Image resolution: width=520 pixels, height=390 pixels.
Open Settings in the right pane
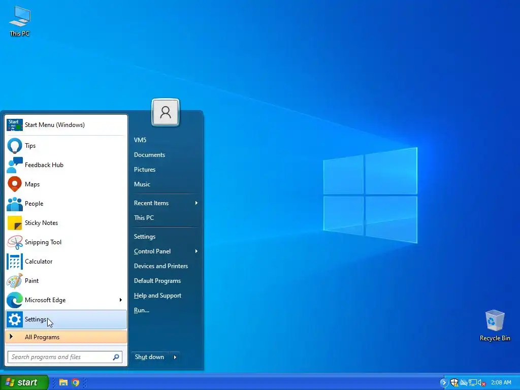166,237
